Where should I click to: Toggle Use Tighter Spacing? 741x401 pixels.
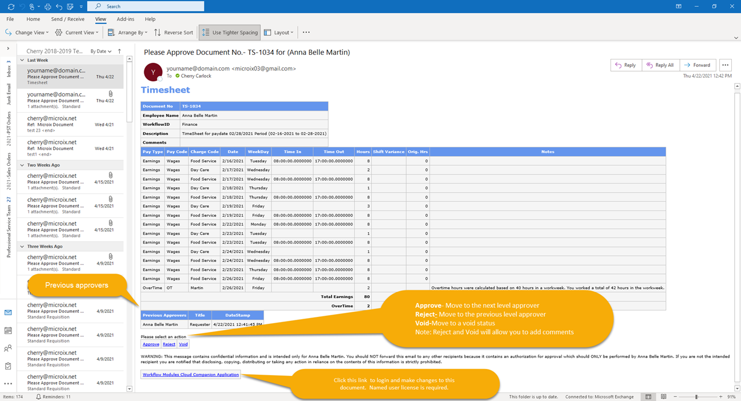(230, 33)
